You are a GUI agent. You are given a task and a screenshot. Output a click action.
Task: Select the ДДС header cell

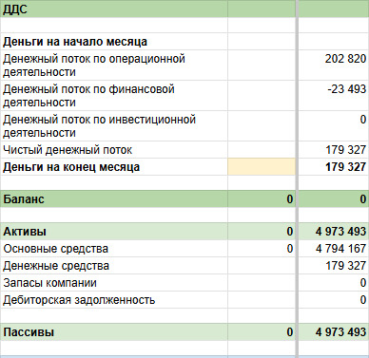(114, 9)
